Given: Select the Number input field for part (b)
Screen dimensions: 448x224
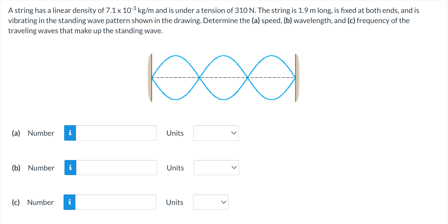Looking at the screenshot, I should tap(117, 167).
